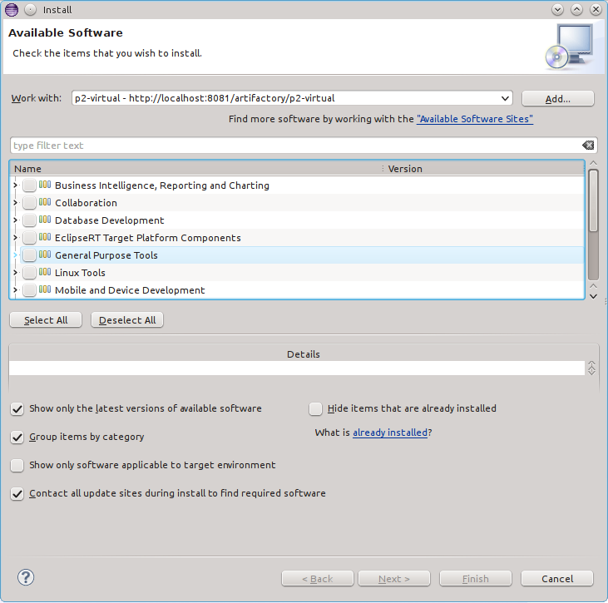This screenshot has height=603, width=608.
Task: Click the Select All button
Action: pos(46,320)
